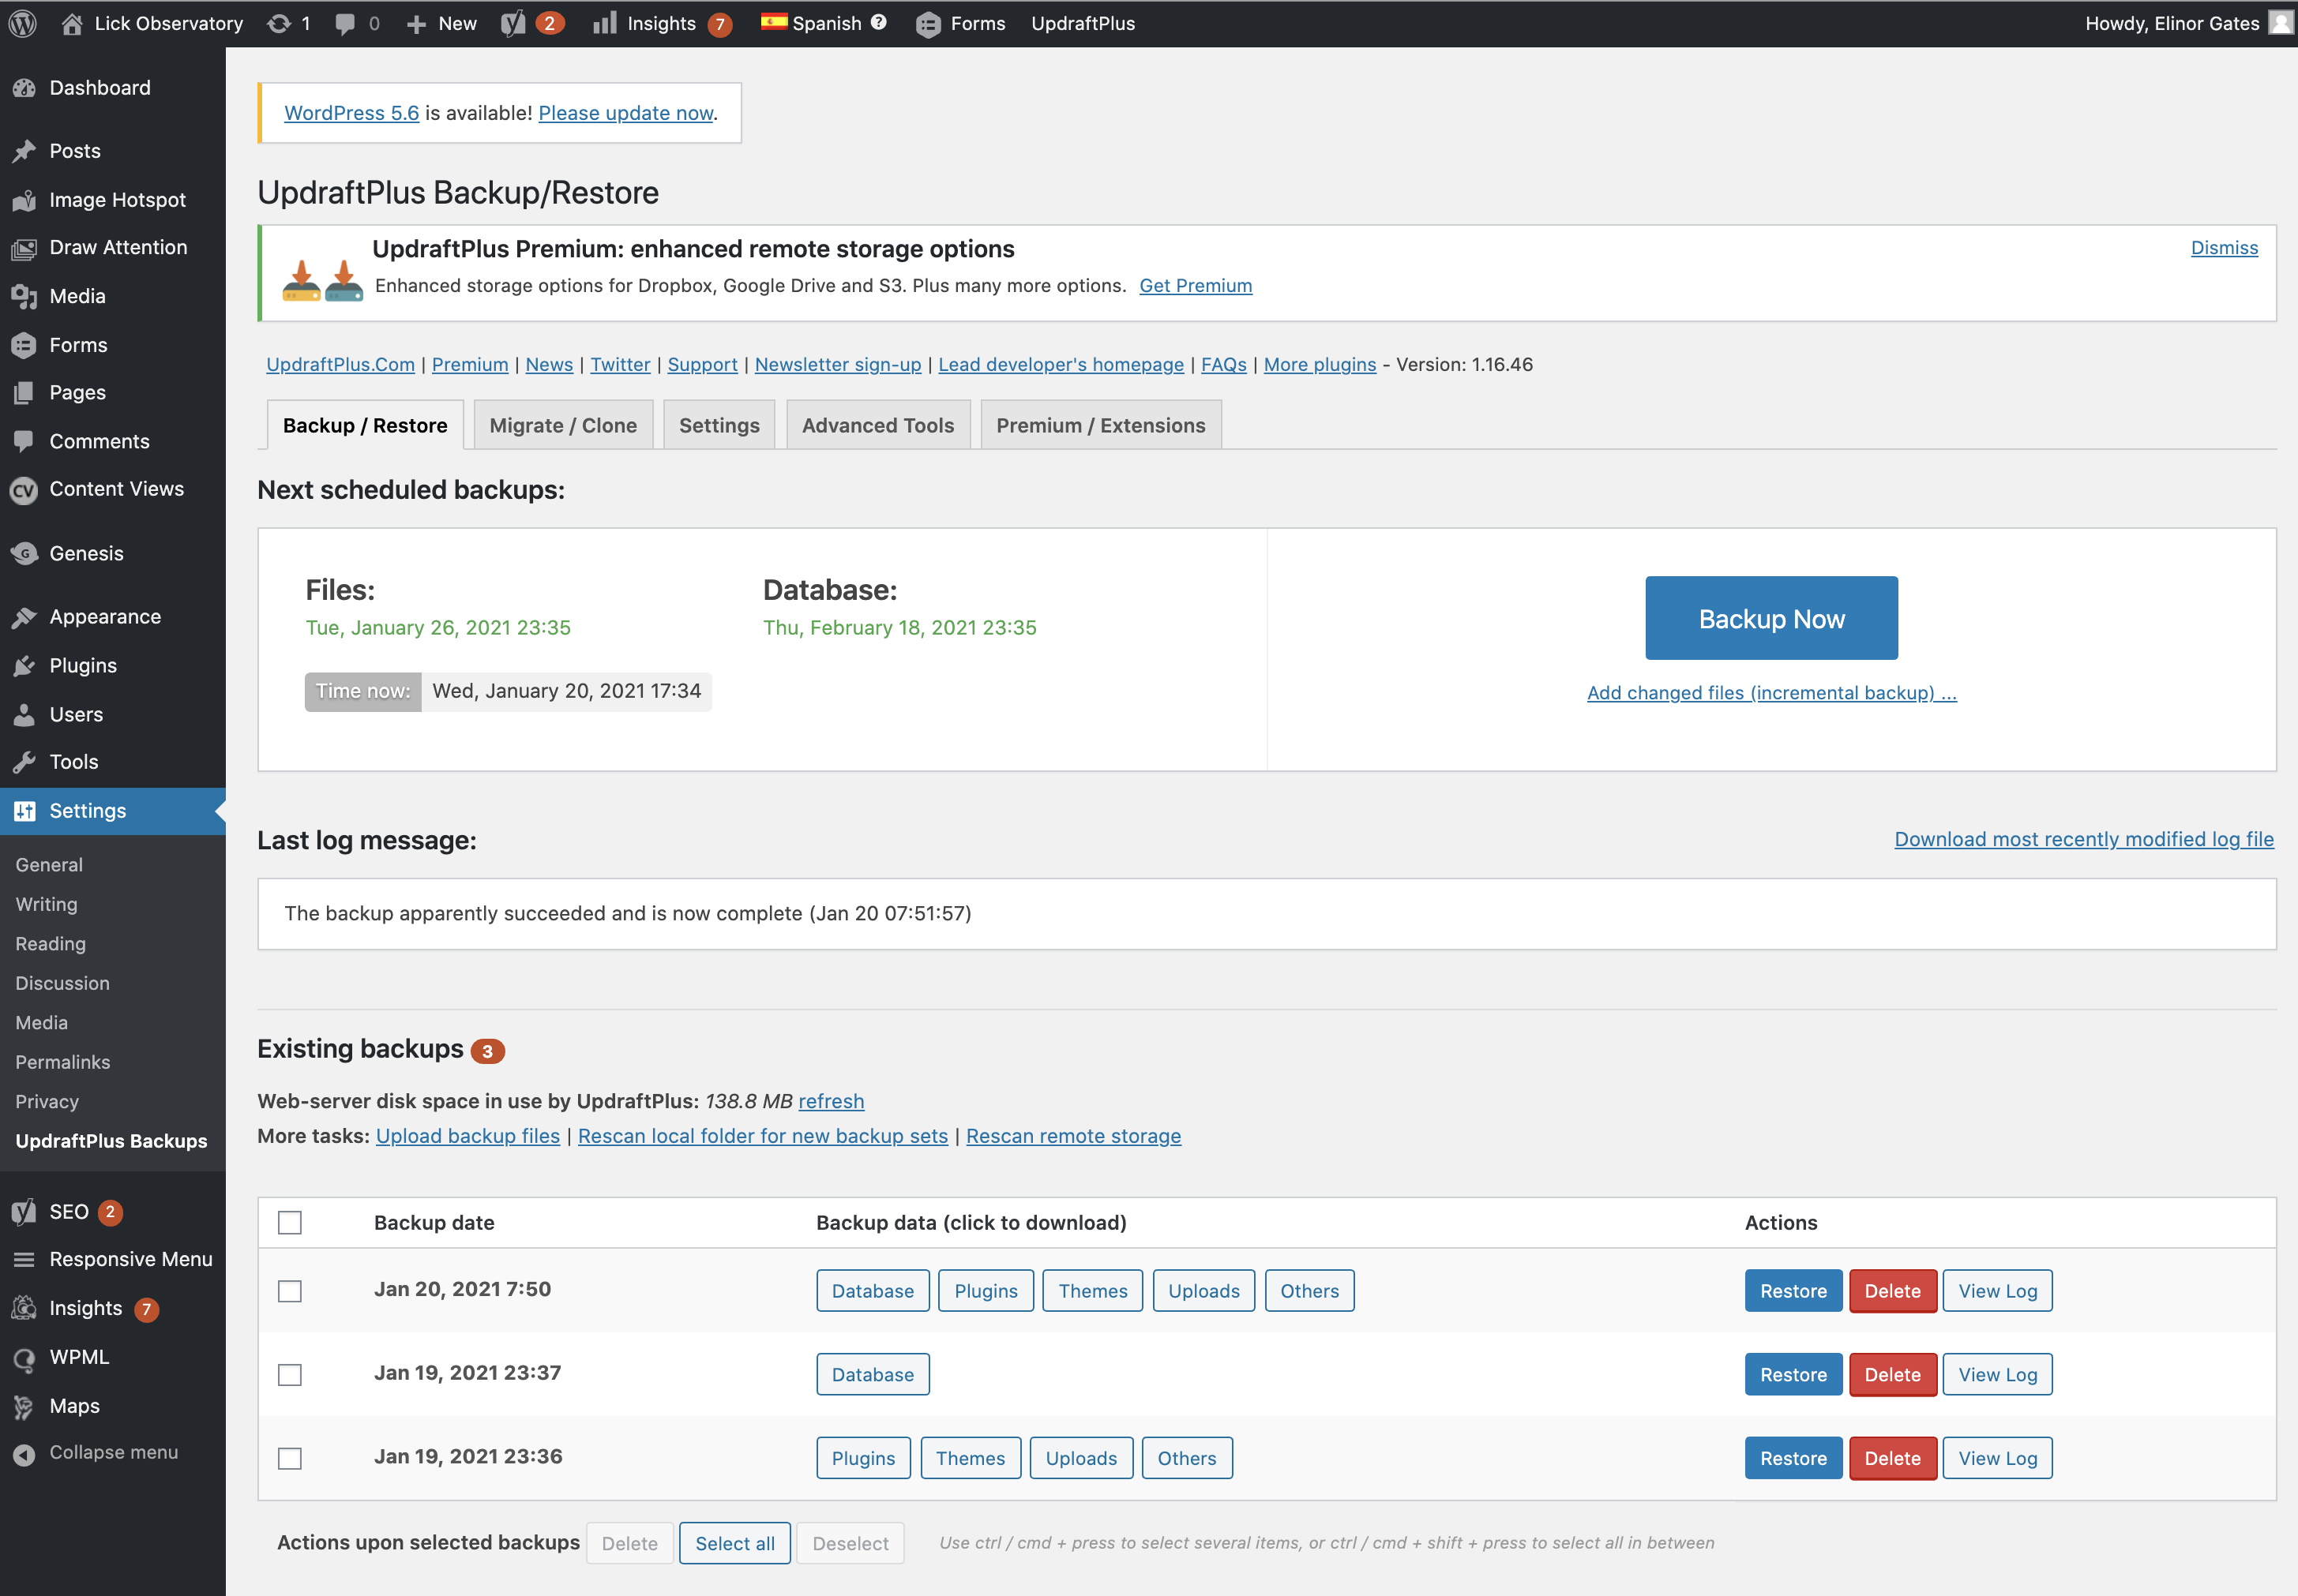Click the Comments icon in sidebar
The image size is (2298, 1596).
coord(24,441)
